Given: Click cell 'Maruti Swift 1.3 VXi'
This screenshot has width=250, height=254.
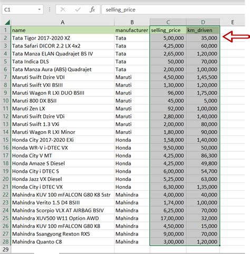Looking at the screenshot, I should pyautogui.click(x=63, y=124).
